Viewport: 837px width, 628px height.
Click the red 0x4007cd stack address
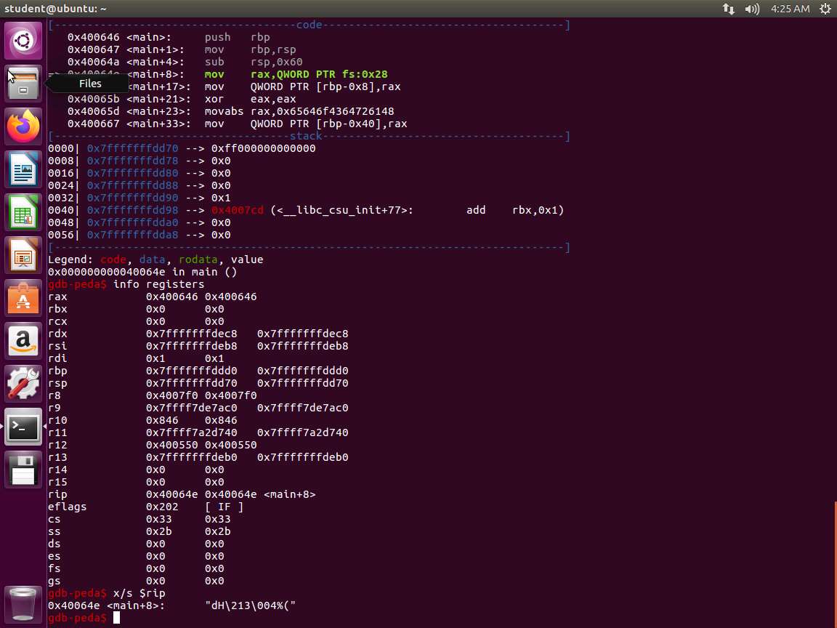238,210
